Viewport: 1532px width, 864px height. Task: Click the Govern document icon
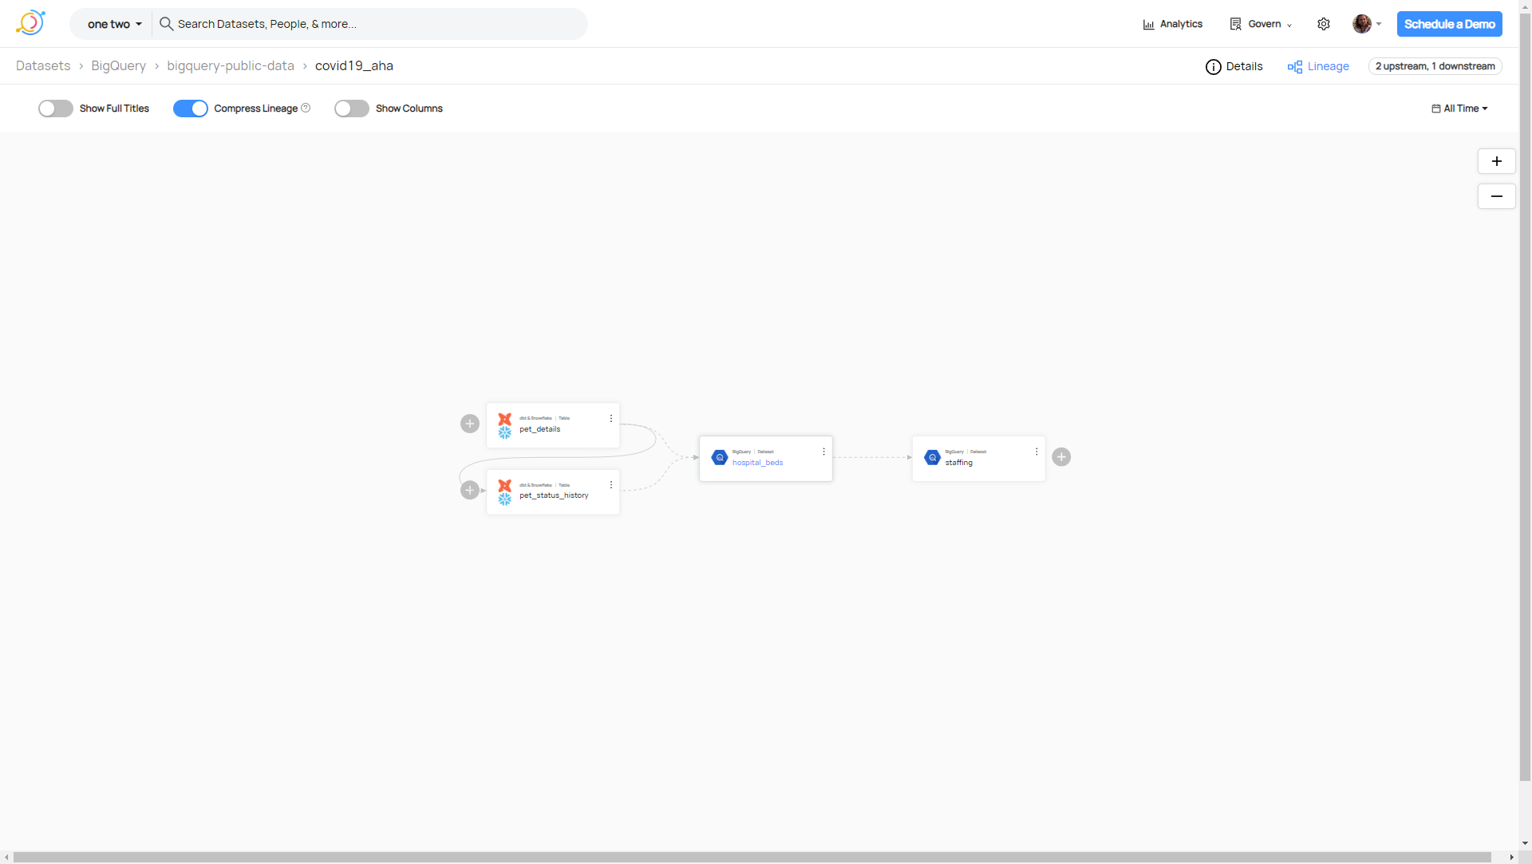coord(1235,24)
